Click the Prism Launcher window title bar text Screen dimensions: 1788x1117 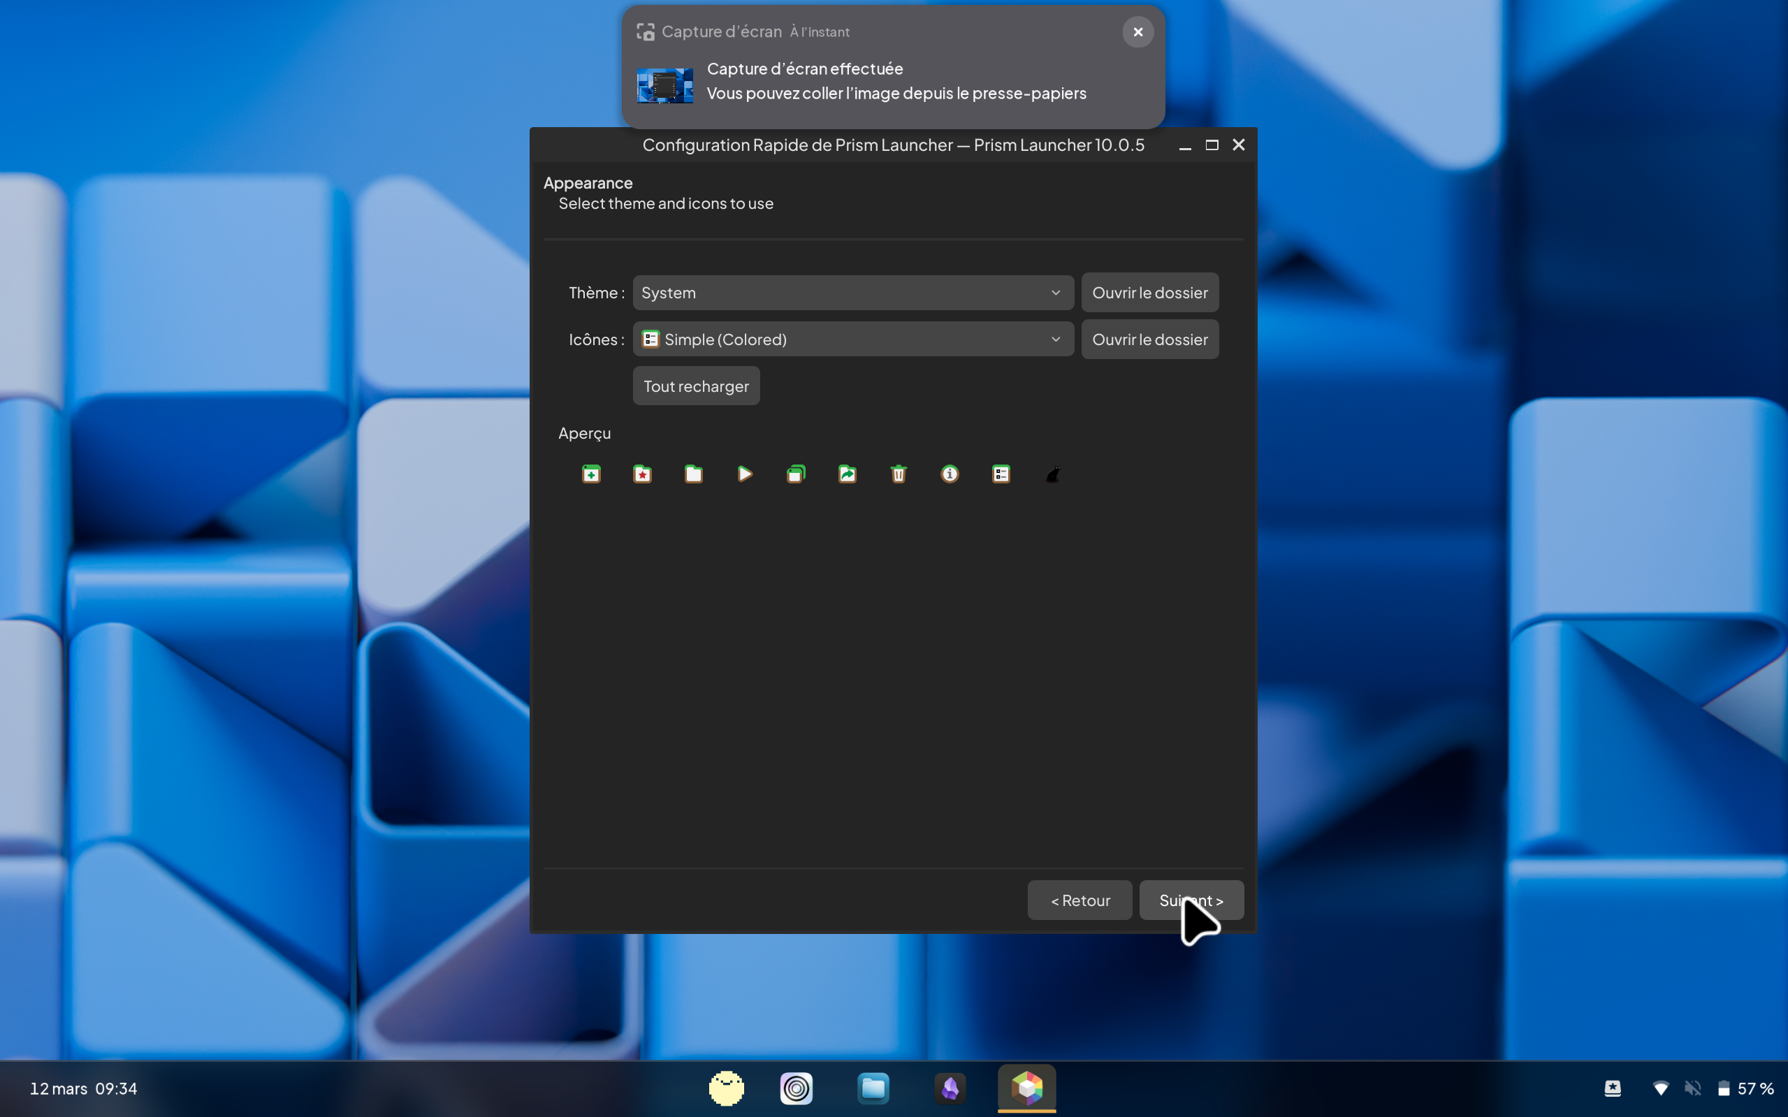893,145
